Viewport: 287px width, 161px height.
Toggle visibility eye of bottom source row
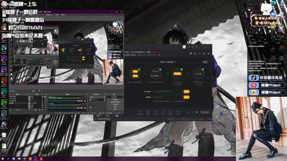click(x=42, y=107)
